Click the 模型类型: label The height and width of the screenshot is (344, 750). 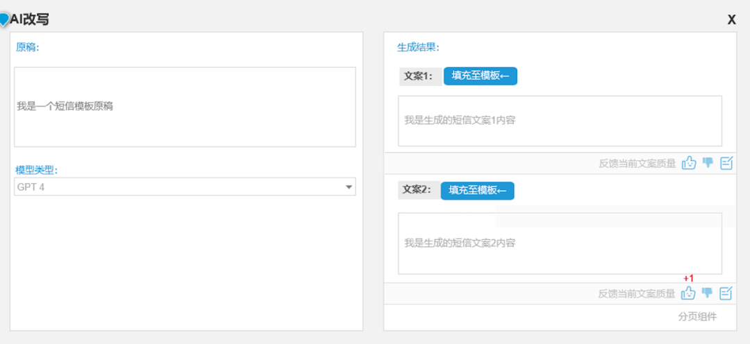[37, 171]
